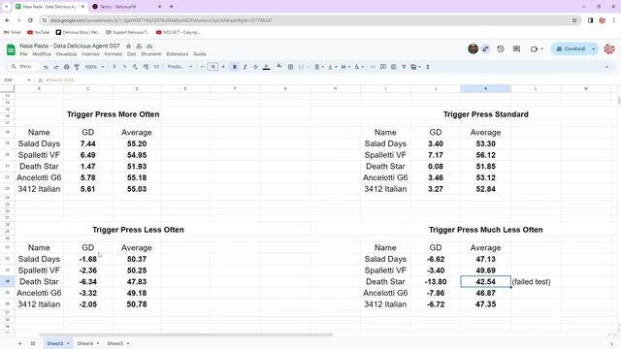Image resolution: width=621 pixels, height=349 pixels.
Task: Click the insert comment icon in toolbar
Action: [383, 67]
